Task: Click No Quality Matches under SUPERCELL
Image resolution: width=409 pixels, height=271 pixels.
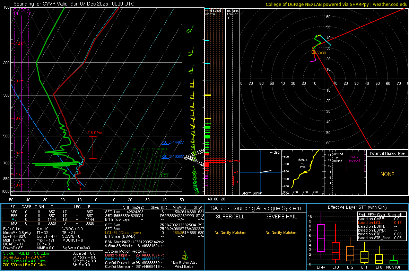Action: click(x=230, y=233)
